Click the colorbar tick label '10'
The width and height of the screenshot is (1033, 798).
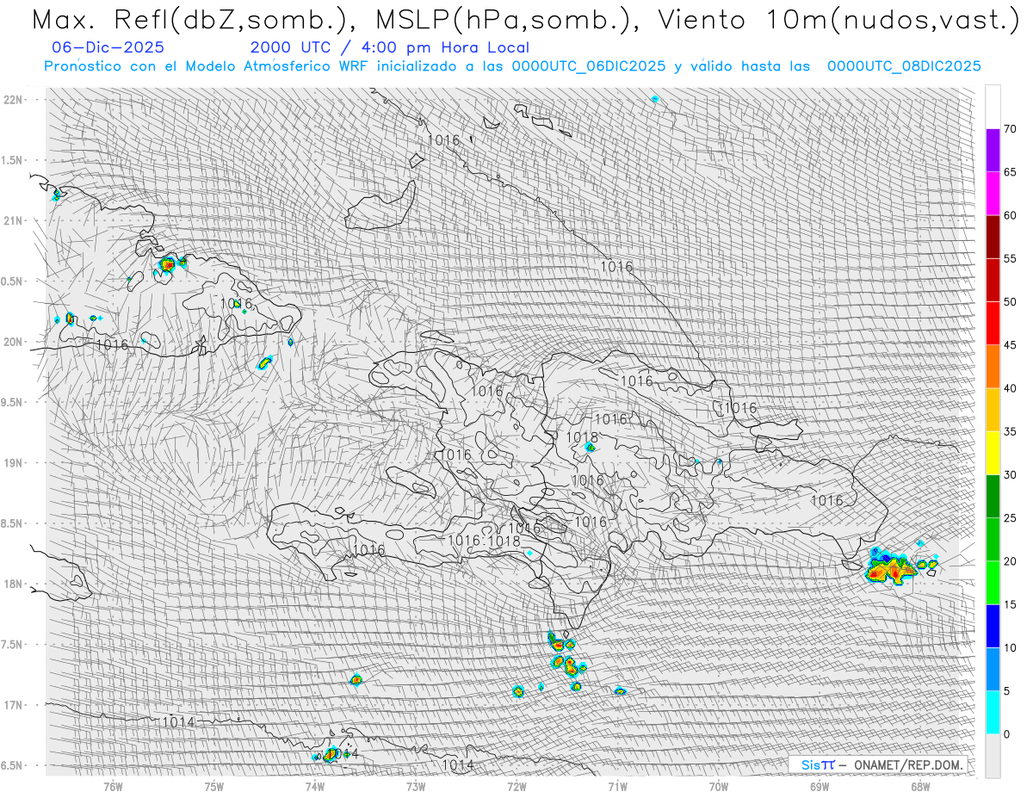coord(1010,647)
